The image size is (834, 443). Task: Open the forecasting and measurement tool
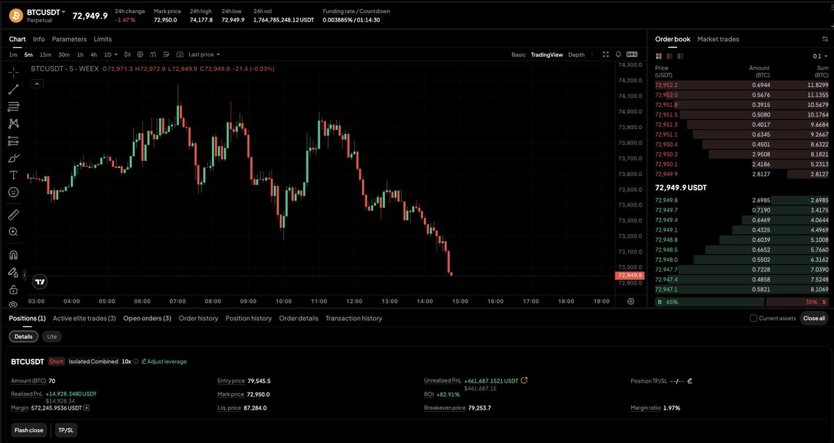[13, 140]
